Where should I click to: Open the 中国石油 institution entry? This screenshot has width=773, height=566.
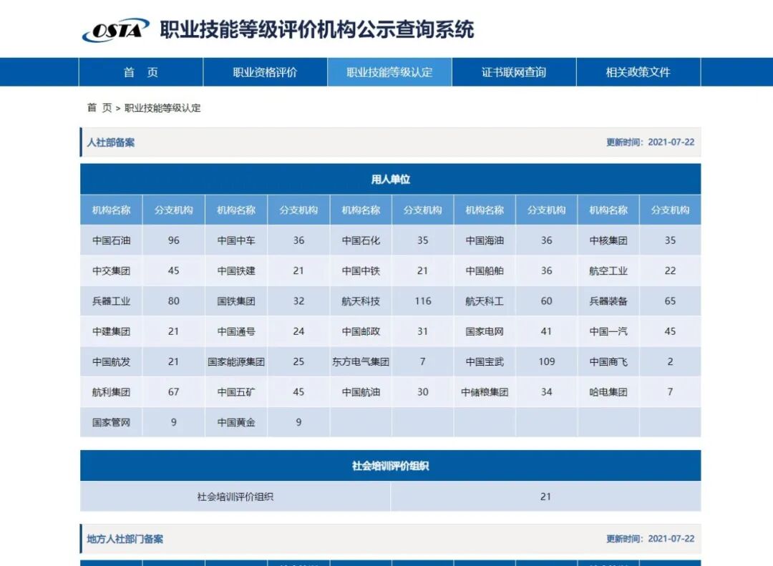tap(111, 240)
